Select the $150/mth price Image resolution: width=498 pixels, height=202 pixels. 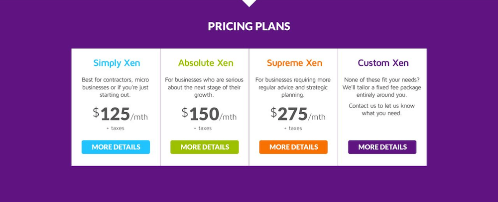(x=209, y=114)
